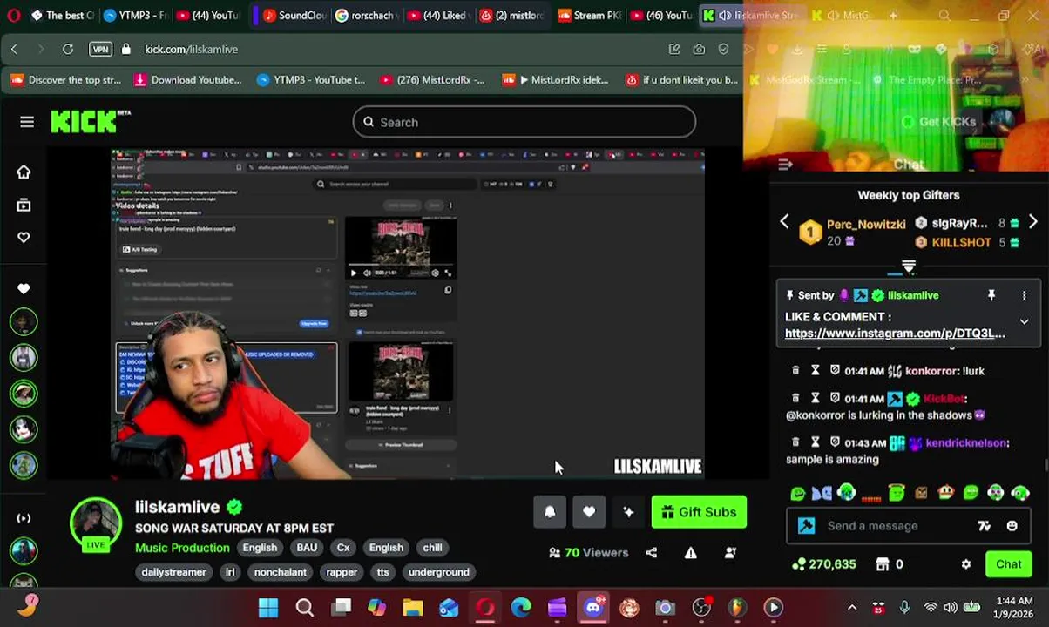Report stream with warning triangle icon
This screenshot has width=1049, height=627.
[x=690, y=552]
